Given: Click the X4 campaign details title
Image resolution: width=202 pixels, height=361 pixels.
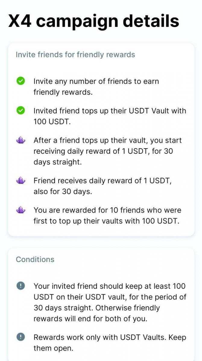Looking at the screenshot, I should point(93,21).
